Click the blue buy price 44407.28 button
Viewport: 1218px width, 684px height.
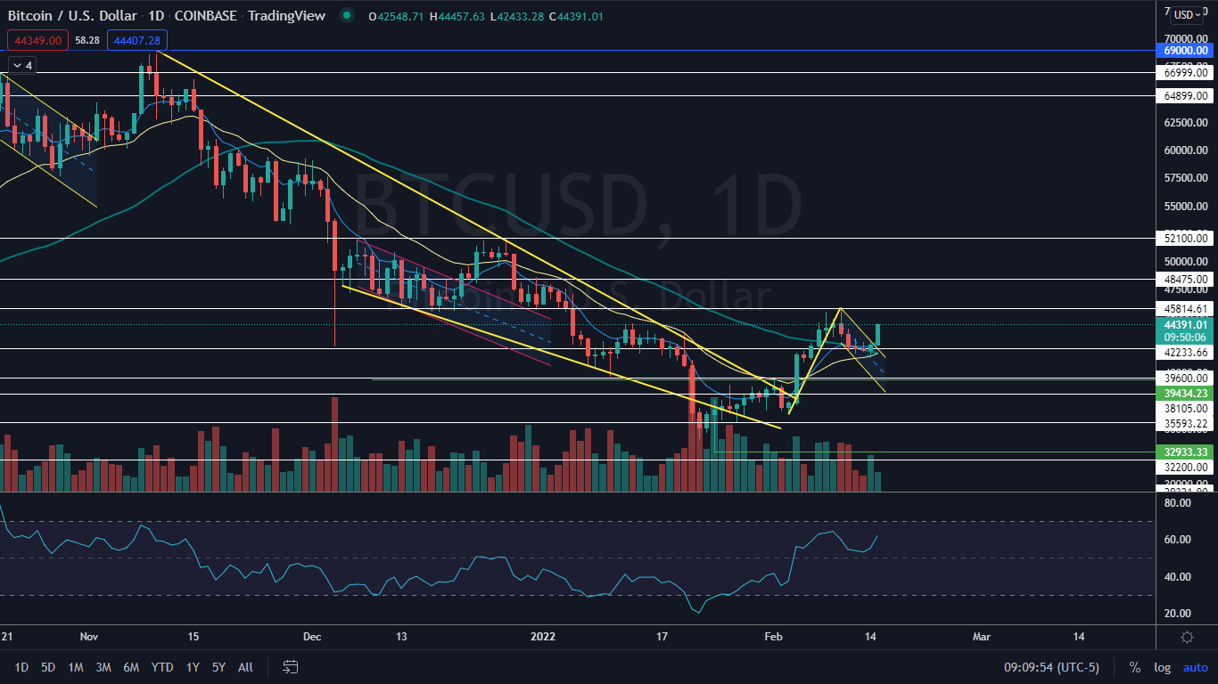[x=136, y=40]
